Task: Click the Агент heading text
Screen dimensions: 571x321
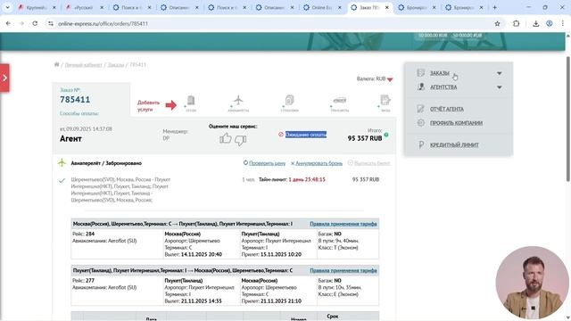Action: [70, 139]
